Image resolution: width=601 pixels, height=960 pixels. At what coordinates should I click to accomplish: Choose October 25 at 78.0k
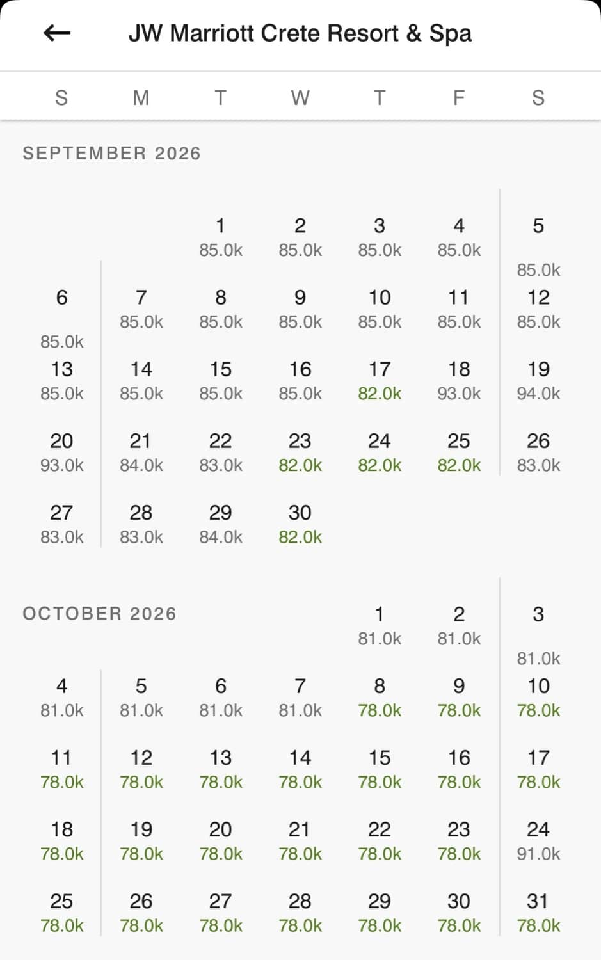point(62,913)
